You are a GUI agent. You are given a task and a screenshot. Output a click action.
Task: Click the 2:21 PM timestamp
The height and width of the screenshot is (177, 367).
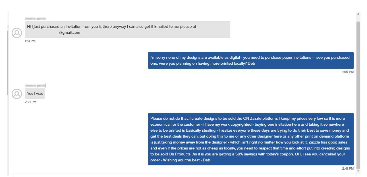click(x=30, y=102)
